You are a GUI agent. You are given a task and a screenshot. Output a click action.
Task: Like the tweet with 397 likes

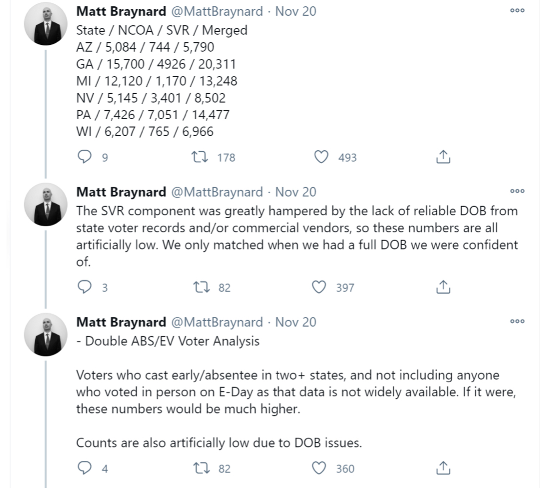[x=319, y=287]
